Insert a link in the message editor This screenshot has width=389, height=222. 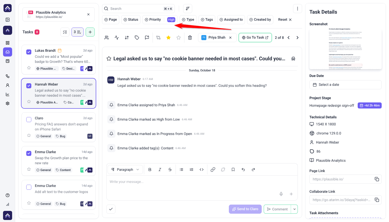213,170
